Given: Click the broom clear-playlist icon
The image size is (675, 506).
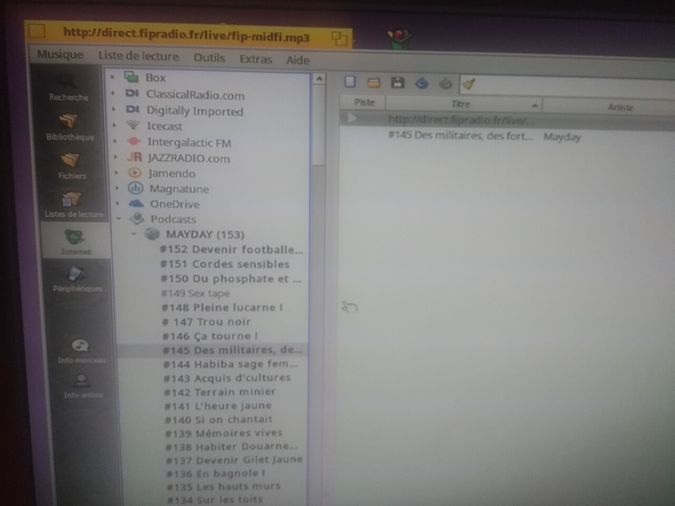Looking at the screenshot, I should click(469, 84).
